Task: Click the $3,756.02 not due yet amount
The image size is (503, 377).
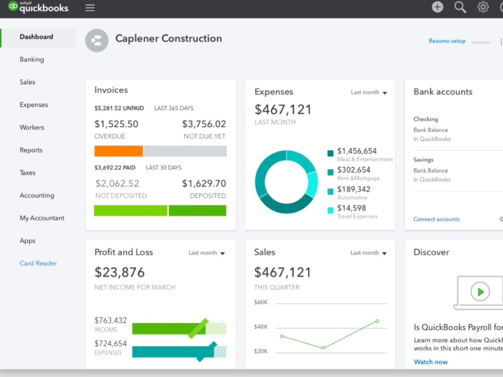Action: 204,124
